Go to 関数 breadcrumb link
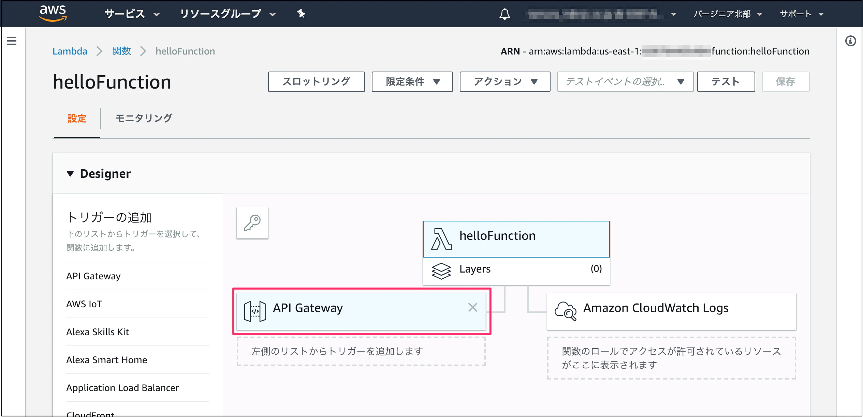 pos(122,51)
